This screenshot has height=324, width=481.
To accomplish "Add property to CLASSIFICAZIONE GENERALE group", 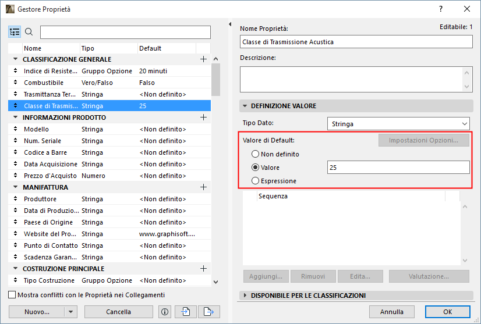I will [203, 59].
